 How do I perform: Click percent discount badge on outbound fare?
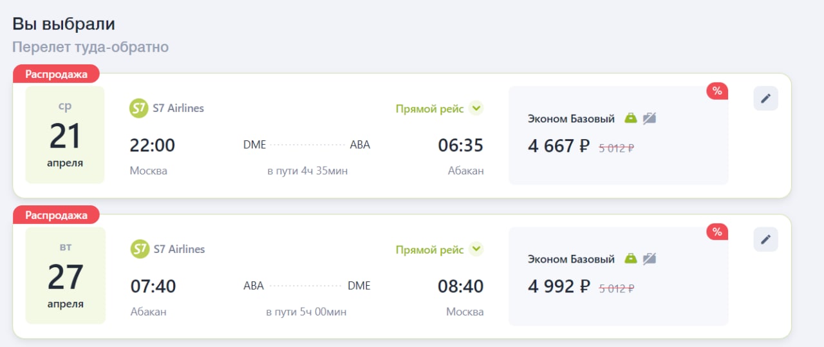717,91
